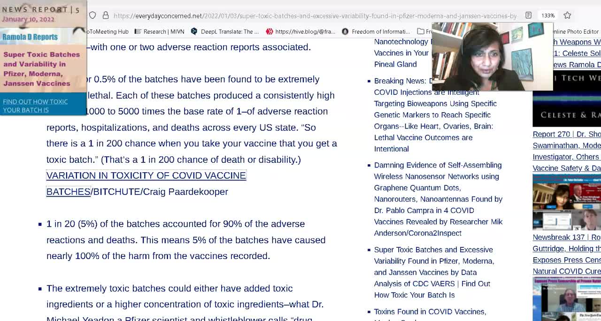Screen dimensions: 601x321
Task: Open the Report 270 link
Action: tap(567, 151)
